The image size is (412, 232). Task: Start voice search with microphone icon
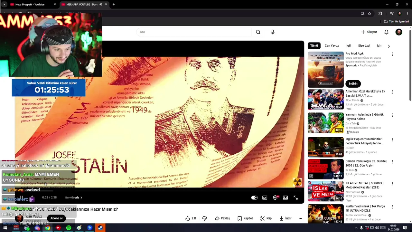(x=273, y=32)
